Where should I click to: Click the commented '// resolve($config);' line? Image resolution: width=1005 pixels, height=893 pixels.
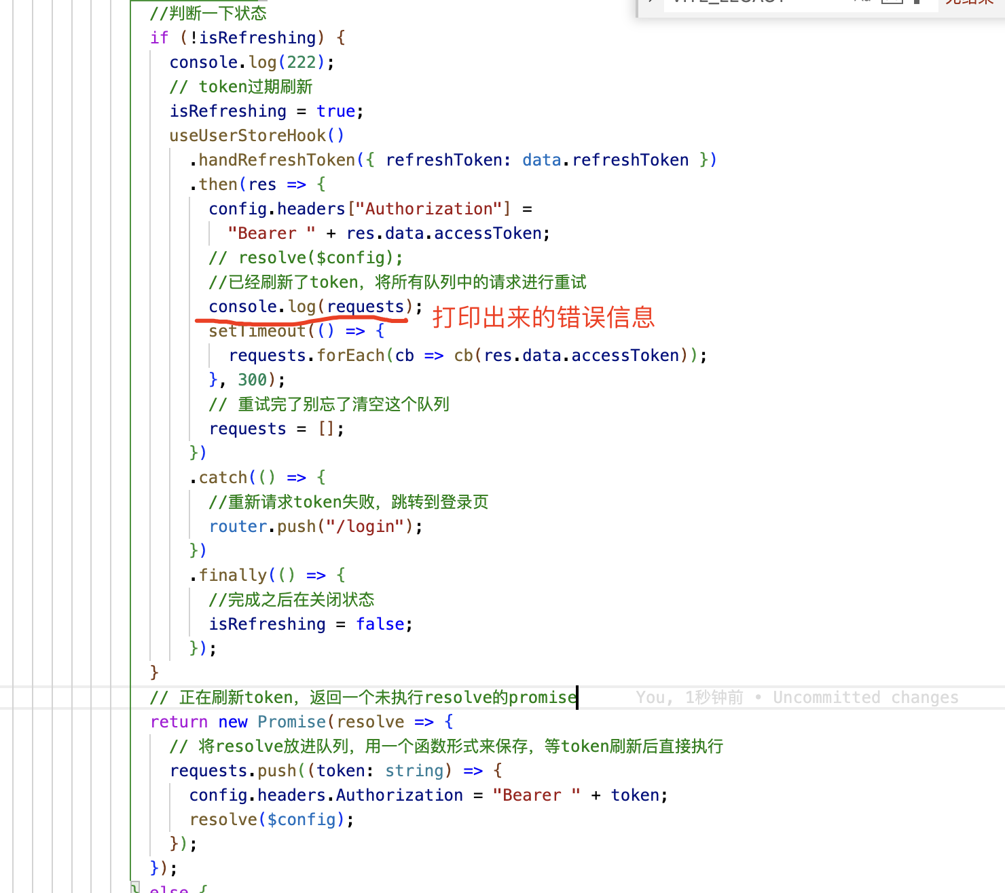click(x=306, y=258)
